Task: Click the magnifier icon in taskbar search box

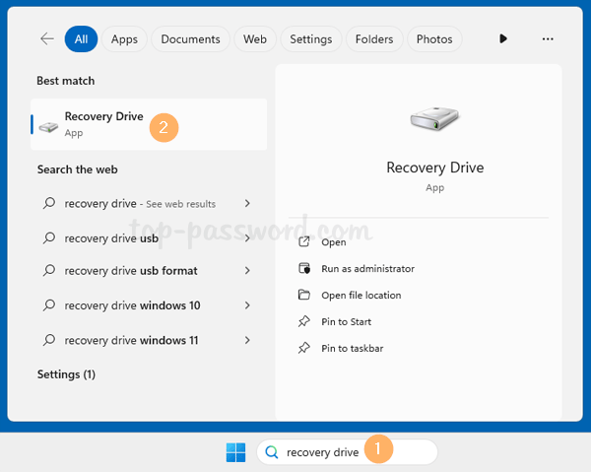Action: (272, 452)
